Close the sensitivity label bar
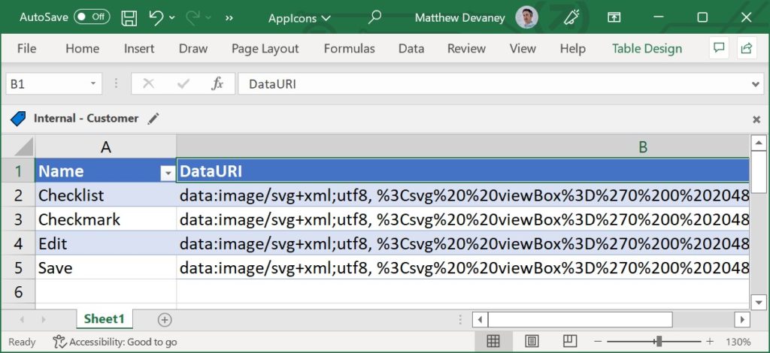This screenshot has width=770, height=353. tap(756, 119)
